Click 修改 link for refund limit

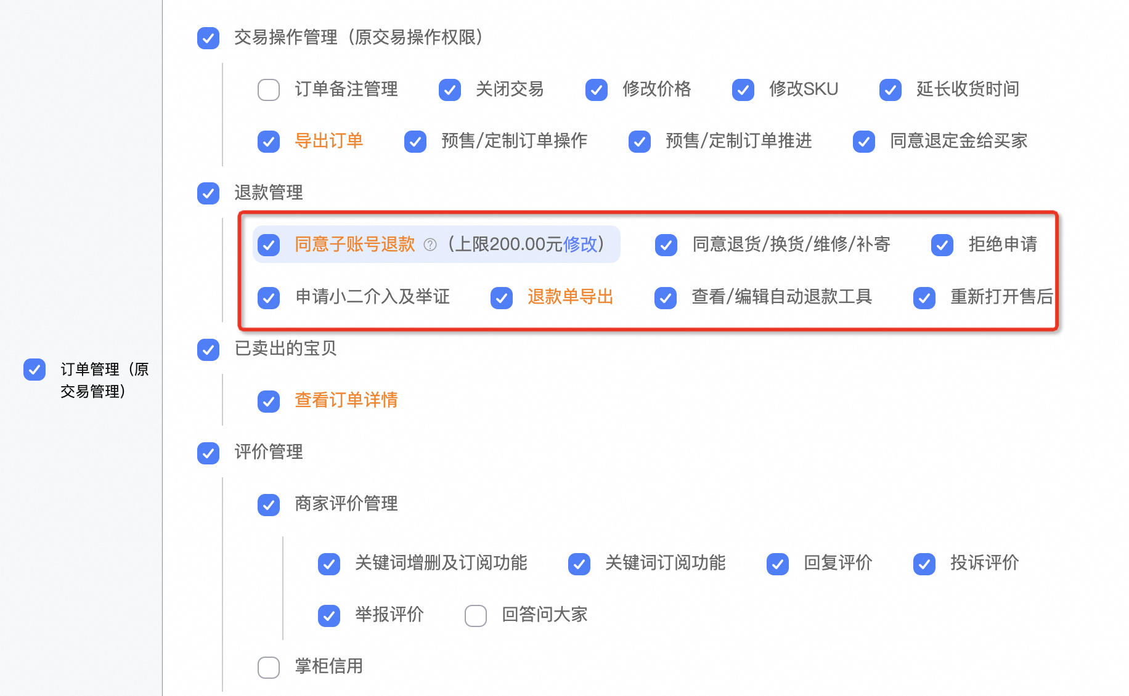[580, 245]
